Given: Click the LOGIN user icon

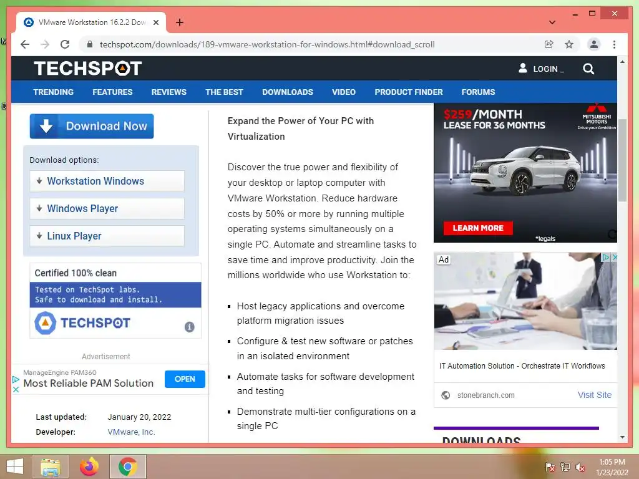Looking at the screenshot, I should (x=522, y=68).
